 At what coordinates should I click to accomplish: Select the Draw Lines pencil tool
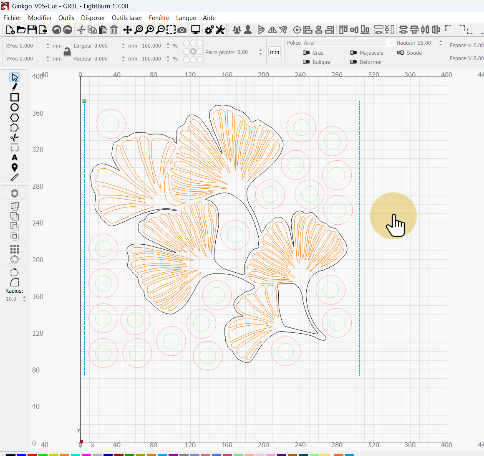(15, 87)
